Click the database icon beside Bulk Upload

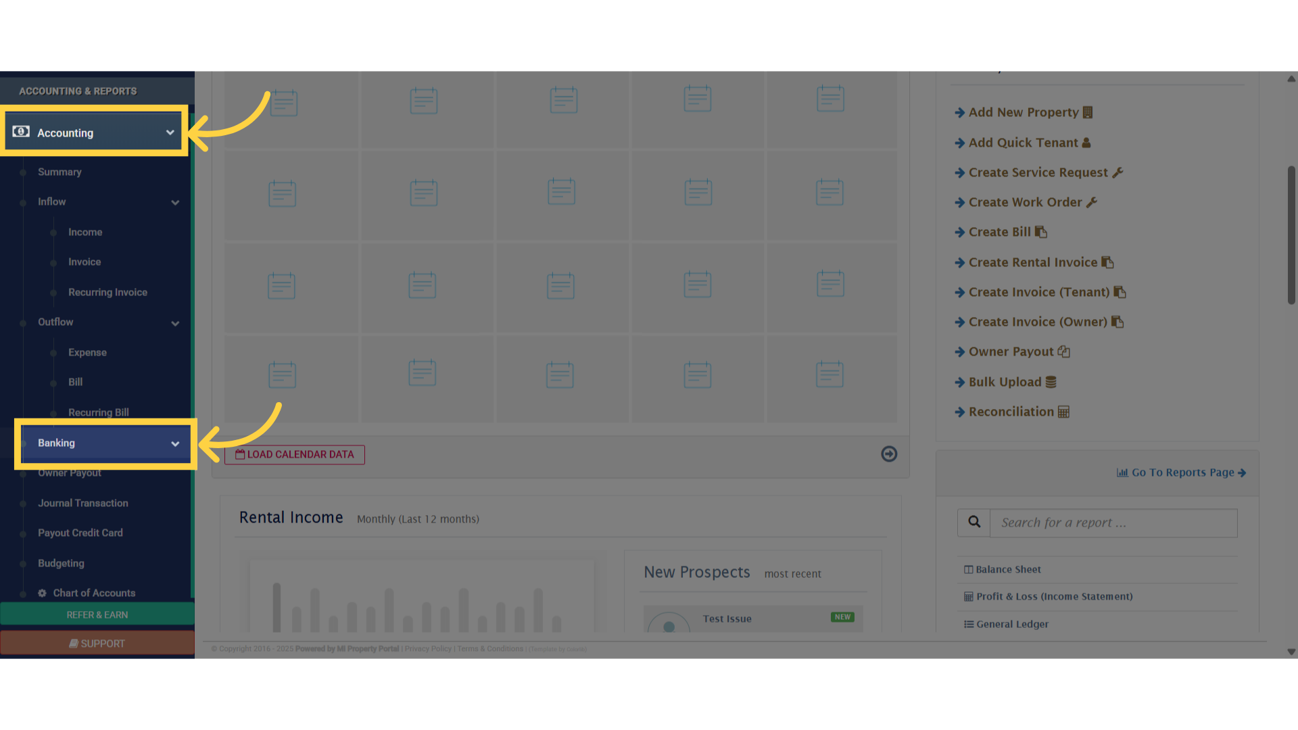pyautogui.click(x=1051, y=382)
